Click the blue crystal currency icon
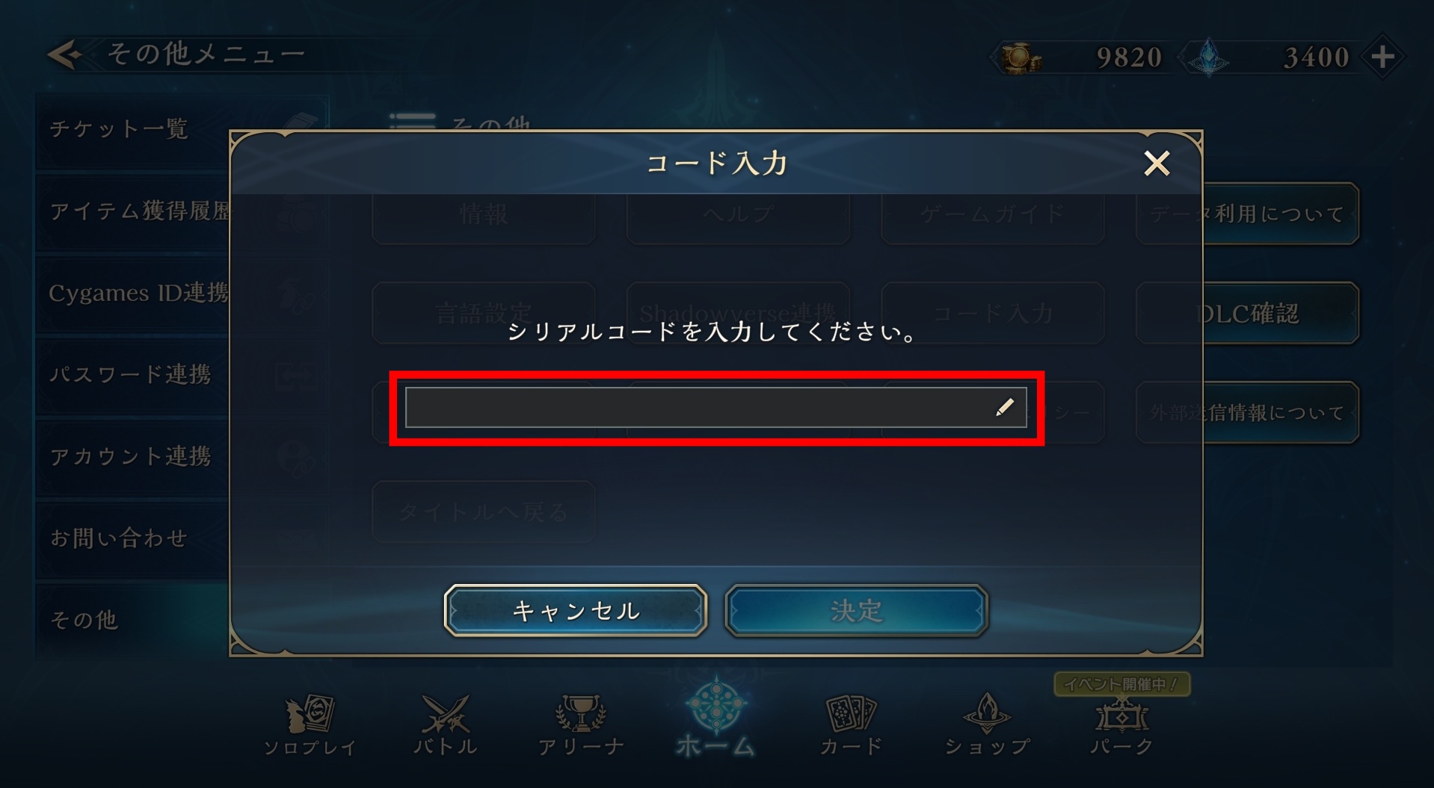 (x=1208, y=57)
